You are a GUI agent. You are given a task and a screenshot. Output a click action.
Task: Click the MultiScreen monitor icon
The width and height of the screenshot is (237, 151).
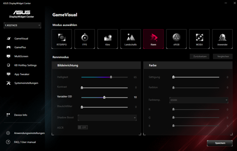(8, 56)
